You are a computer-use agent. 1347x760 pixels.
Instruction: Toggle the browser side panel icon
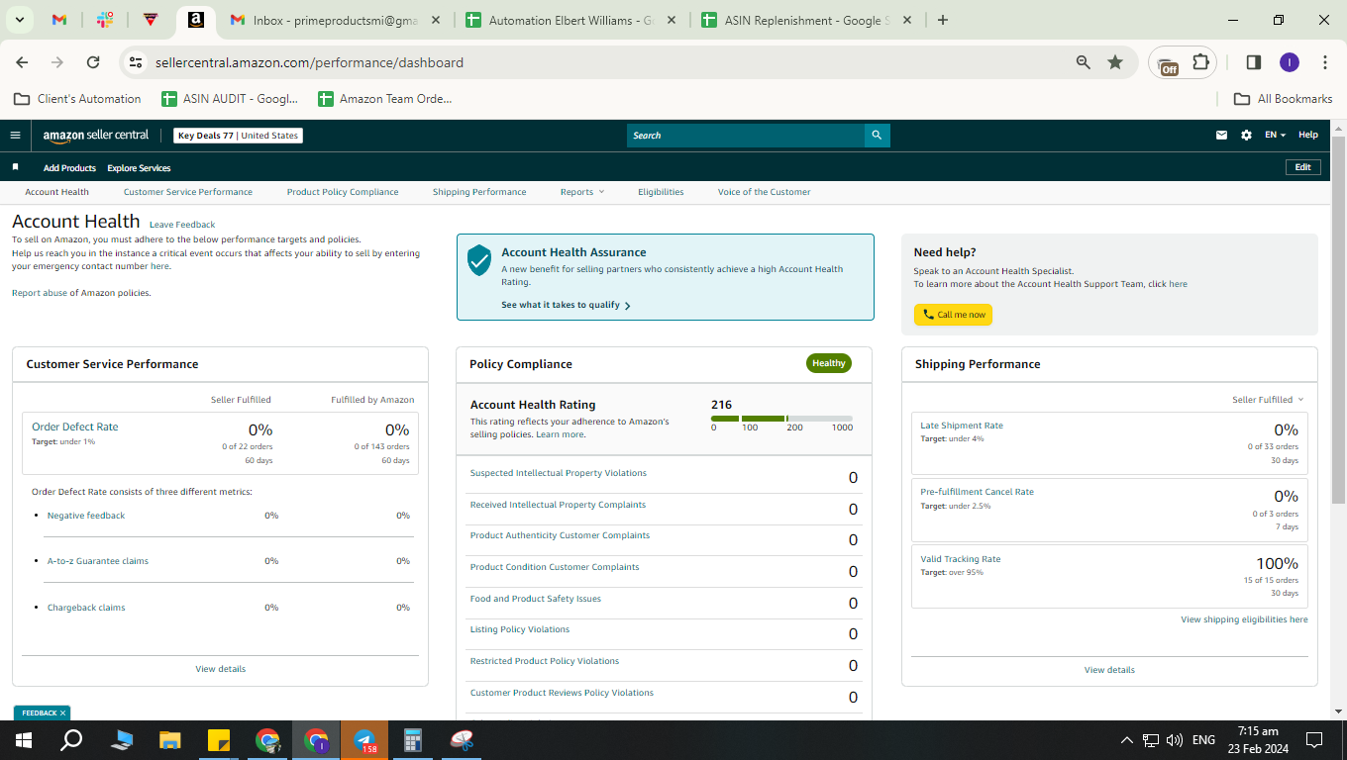point(1253,62)
